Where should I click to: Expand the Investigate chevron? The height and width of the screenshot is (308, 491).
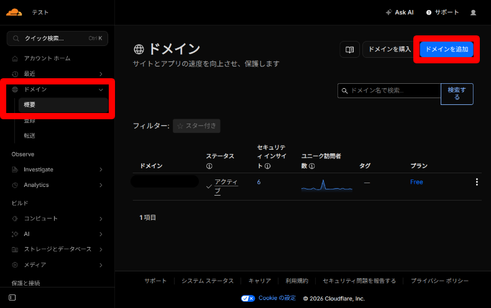[x=101, y=170]
